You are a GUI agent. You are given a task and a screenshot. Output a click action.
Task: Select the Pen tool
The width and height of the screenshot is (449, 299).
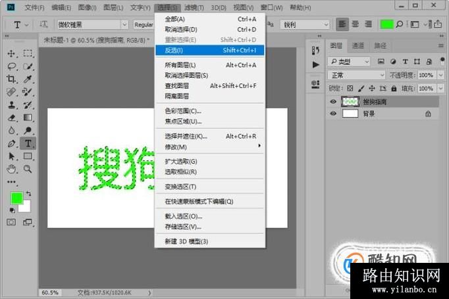[11, 143]
